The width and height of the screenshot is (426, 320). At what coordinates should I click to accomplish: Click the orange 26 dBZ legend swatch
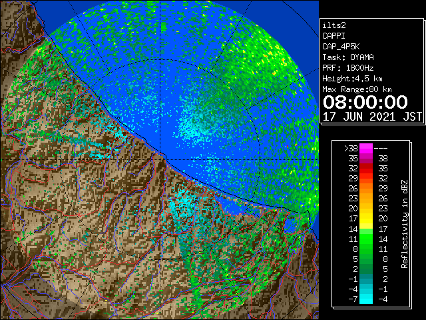pos(366,189)
